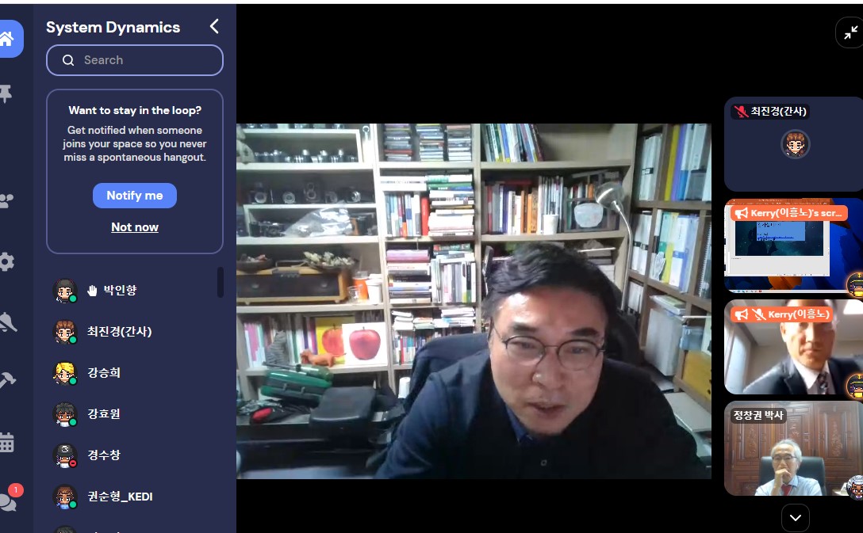Click the Home icon in the left sidebar
The image size is (863, 533).
pyautogui.click(x=8, y=39)
